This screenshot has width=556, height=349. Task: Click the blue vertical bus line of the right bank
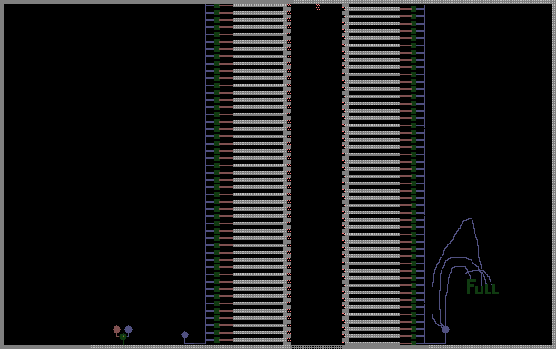(425, 174)
